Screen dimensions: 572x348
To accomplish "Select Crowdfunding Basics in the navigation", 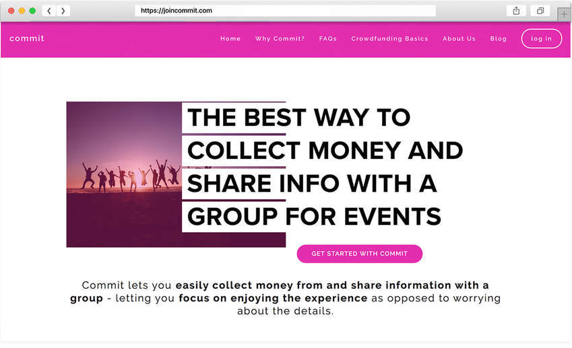I will 389,39.
